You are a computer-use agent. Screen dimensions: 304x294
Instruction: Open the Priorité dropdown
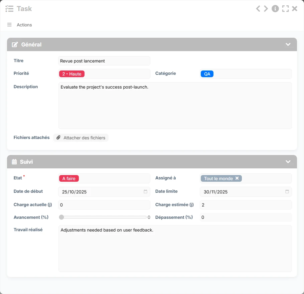[x=104, y=74]
